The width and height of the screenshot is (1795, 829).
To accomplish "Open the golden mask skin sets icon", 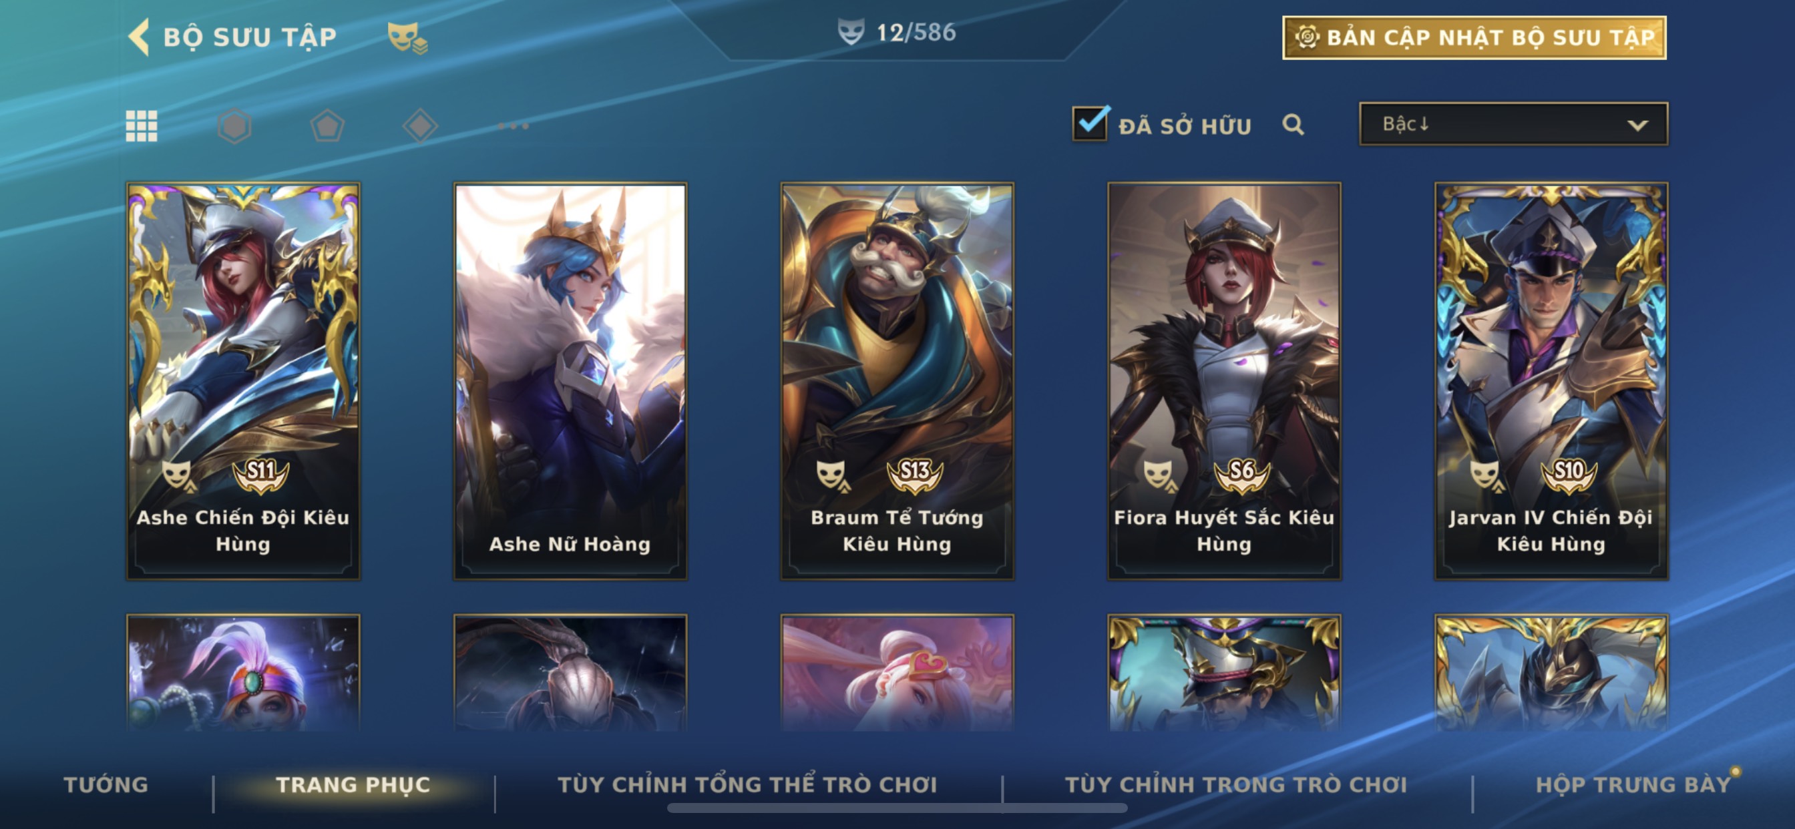I will click(407, 37).
